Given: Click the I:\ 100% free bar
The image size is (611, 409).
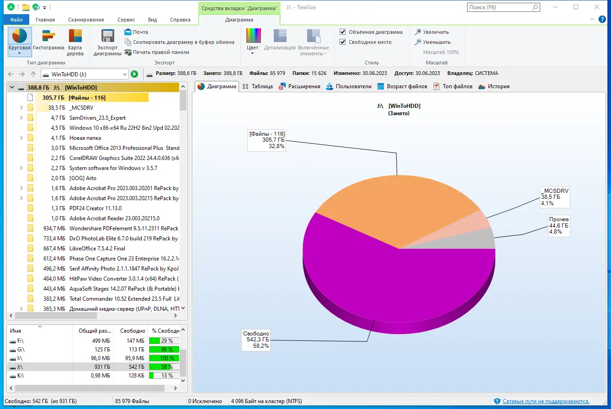Looking at the screenshot, I should click(164, 358).
